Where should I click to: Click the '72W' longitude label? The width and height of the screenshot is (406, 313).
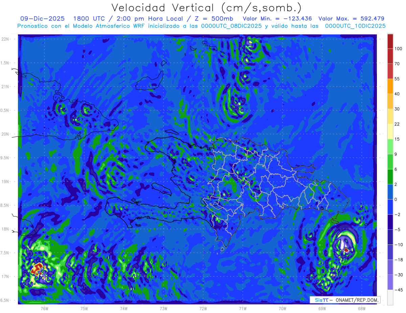click(203, 309)
